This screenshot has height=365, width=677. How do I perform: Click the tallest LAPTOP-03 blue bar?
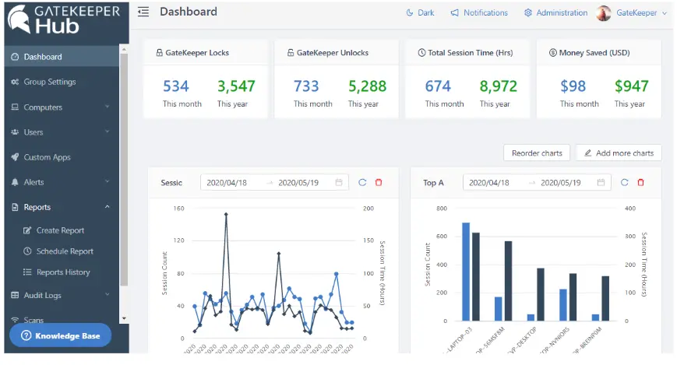(466, 272)
